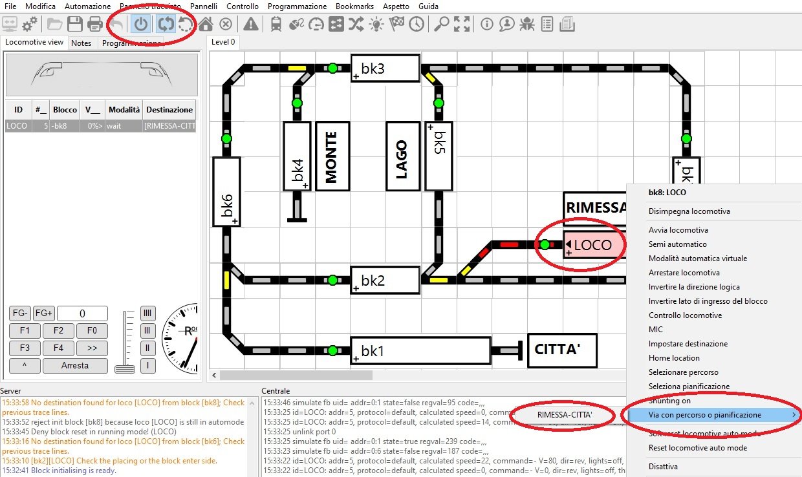The image size is (802, 477).
Task: Click the magnifying glass zoom icon
Action: (441, 25)
